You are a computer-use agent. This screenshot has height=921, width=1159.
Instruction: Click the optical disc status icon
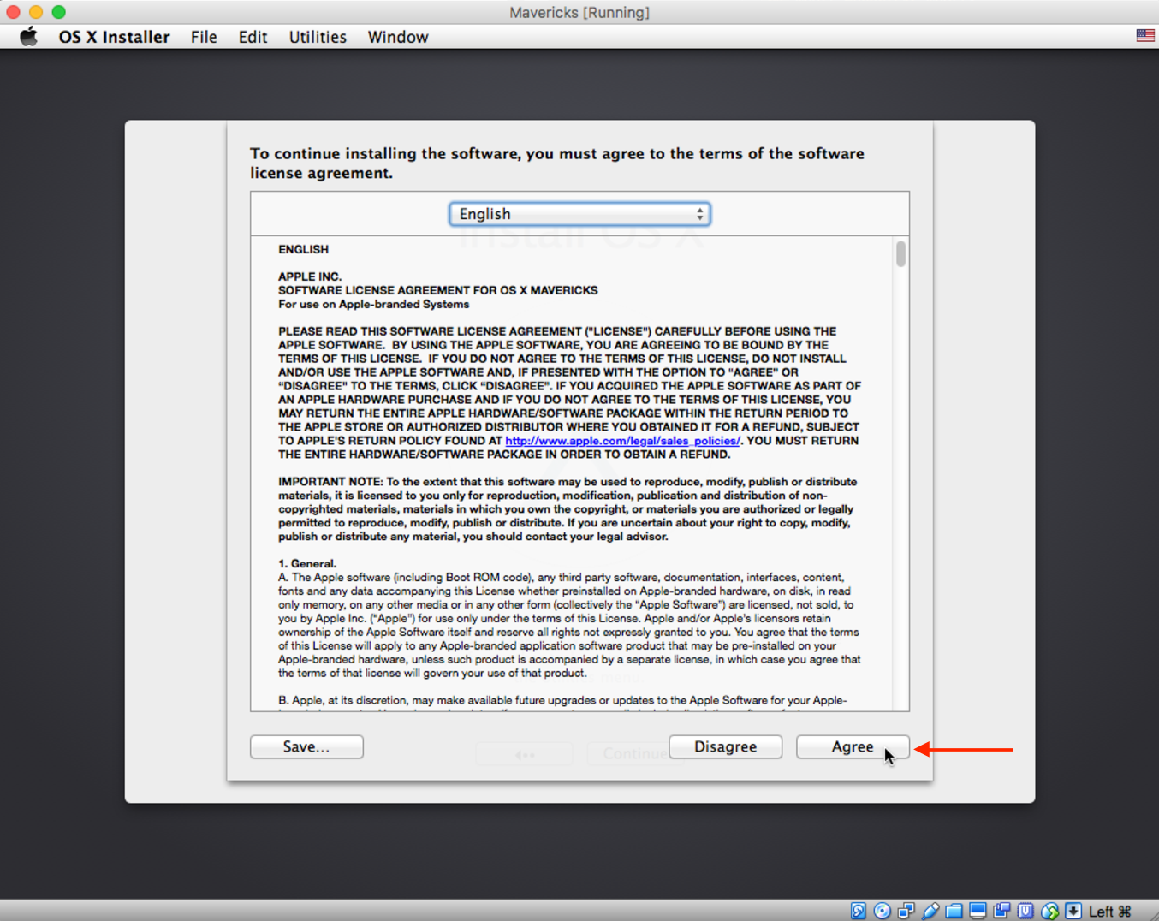tap(882, 911)
